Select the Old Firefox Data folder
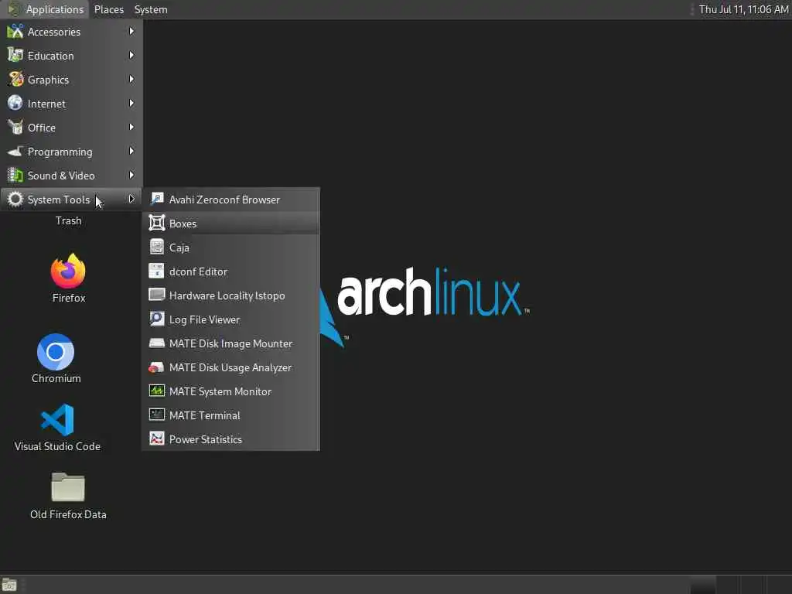Viewport: 792px width, 594px height. click(68, 487)
